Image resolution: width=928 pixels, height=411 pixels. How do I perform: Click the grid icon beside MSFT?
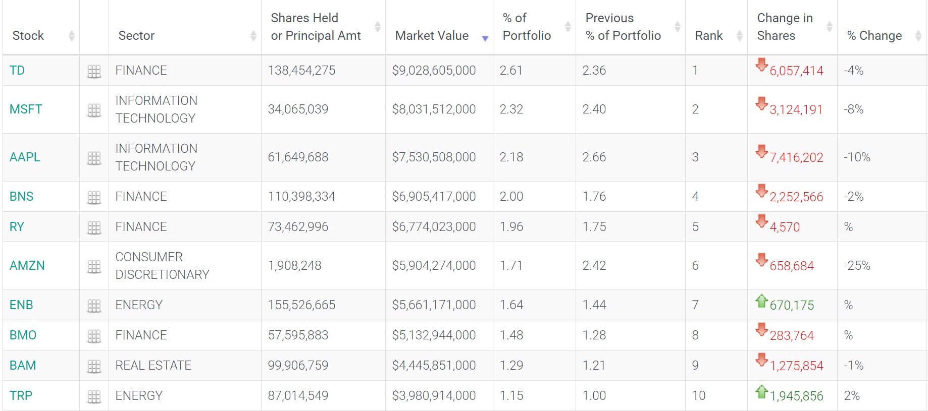(x=94, y=110)
